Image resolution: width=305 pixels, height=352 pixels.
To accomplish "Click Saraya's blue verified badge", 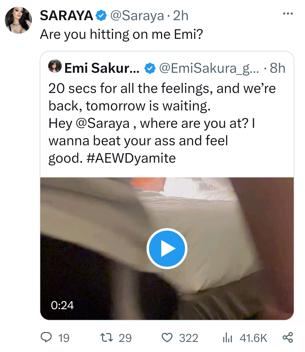I will (101, 16).
